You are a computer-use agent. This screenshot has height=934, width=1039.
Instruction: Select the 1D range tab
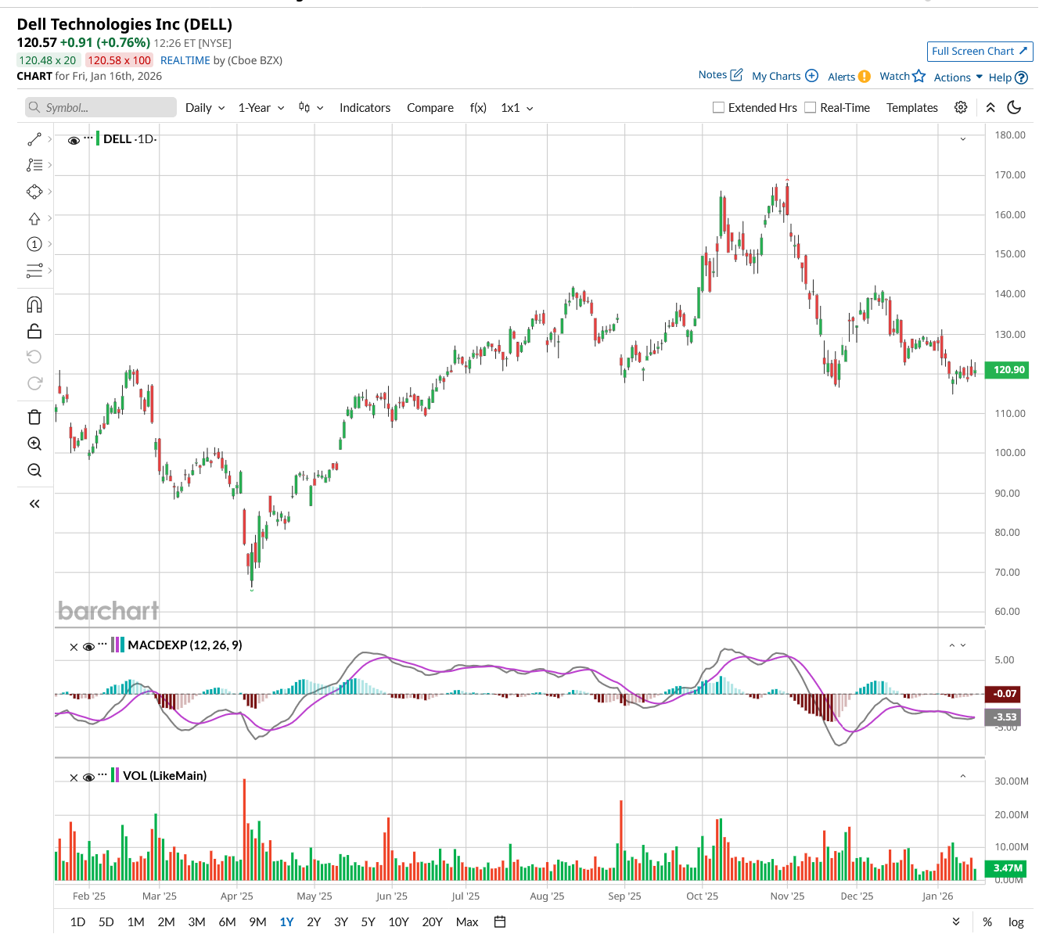77,922
